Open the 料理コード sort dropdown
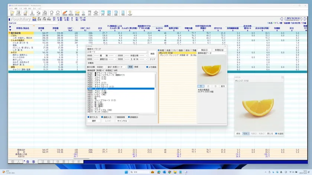This screenshot has width=312, height=175. pos(125,67)
